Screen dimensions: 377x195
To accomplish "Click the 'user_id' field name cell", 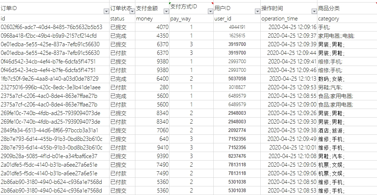I will (x=237, y=19).
